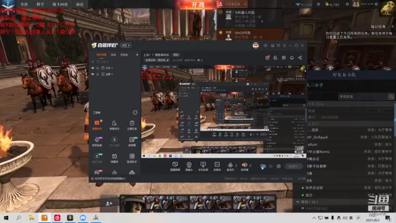Toggle preview visibility eye icon near the settings gear
The image size is (396, 223).
pyautogui.click(x=271, y=166)
